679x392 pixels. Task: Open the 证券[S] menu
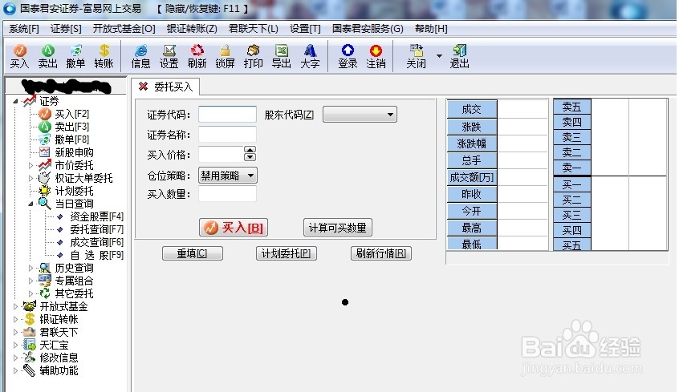pyautogui.click(x=66, y=29)
